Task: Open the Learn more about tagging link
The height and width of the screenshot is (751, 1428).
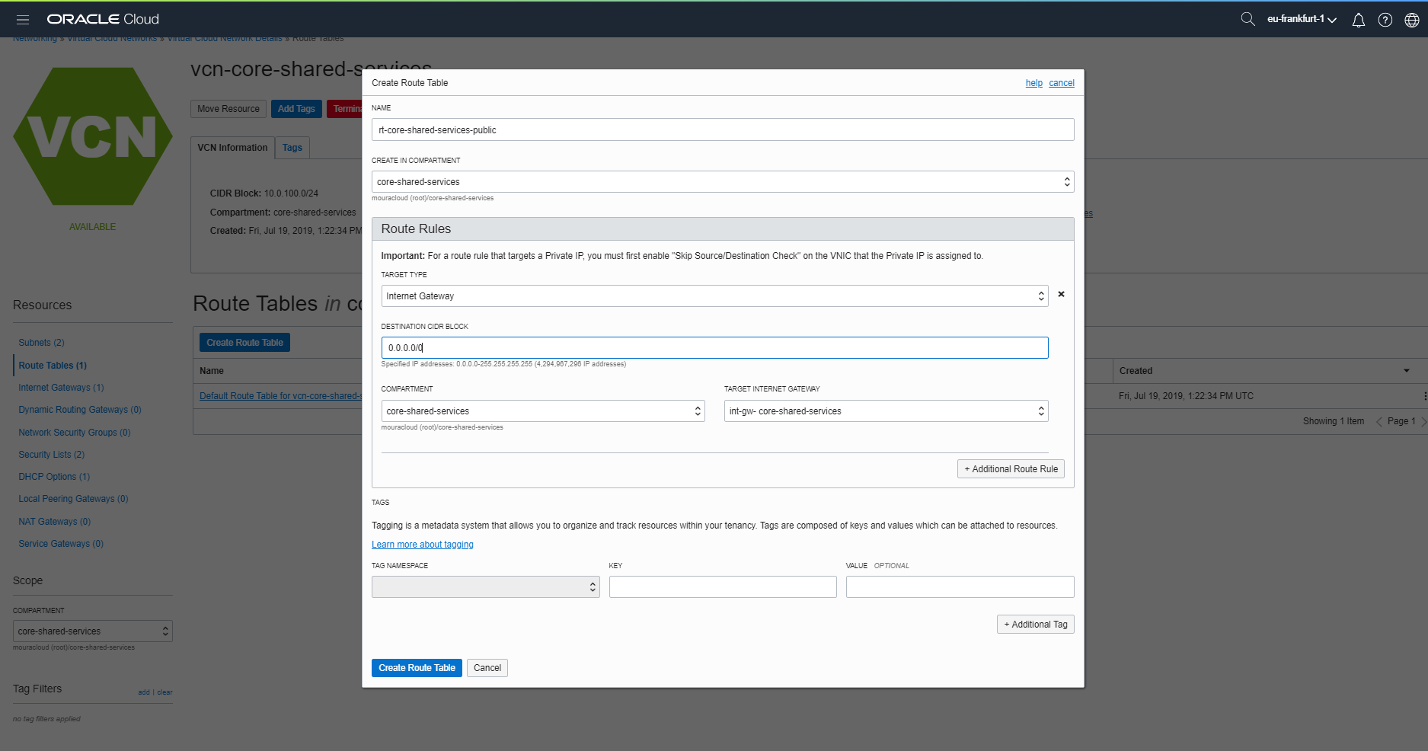Action: [422, 544]
